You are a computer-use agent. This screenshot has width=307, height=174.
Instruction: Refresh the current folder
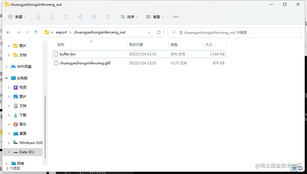159,32
